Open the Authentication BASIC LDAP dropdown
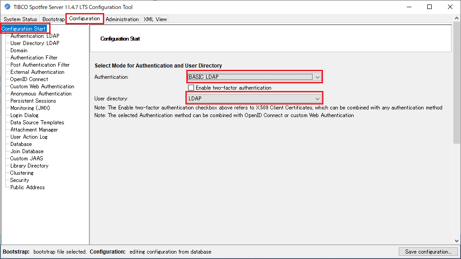 click(254, 77)
